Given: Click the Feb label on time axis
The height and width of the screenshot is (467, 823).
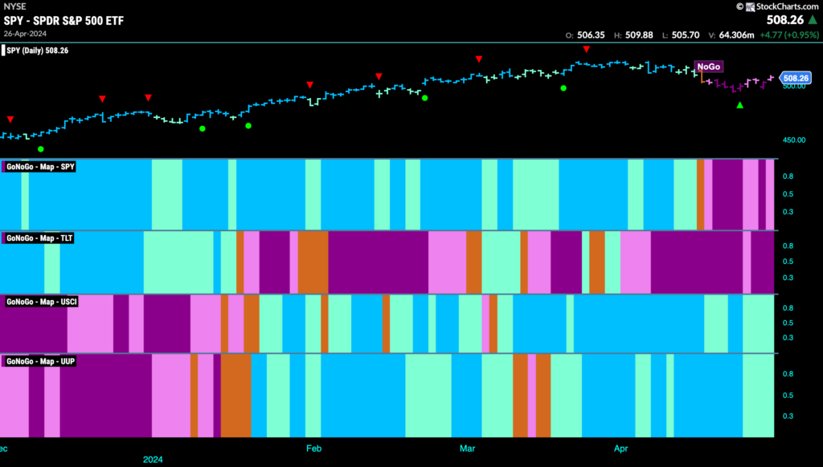Looking at the screenshot, I should click(314, 448).
